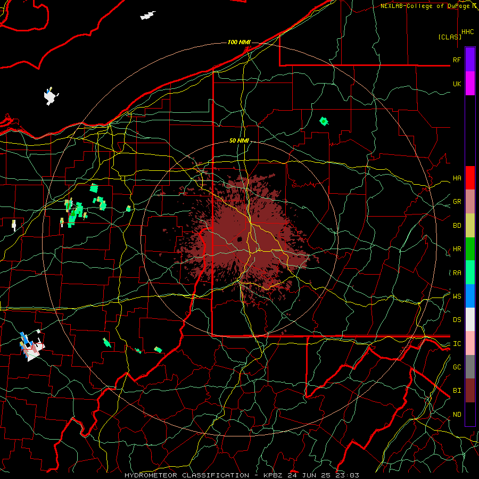Click the DS white legend swatch
Image resolution: width=479 pixels, height=479 pixels.
[470, 319]
